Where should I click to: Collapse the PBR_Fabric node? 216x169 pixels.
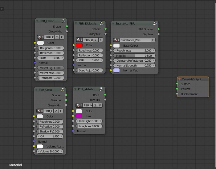[37, 21]
